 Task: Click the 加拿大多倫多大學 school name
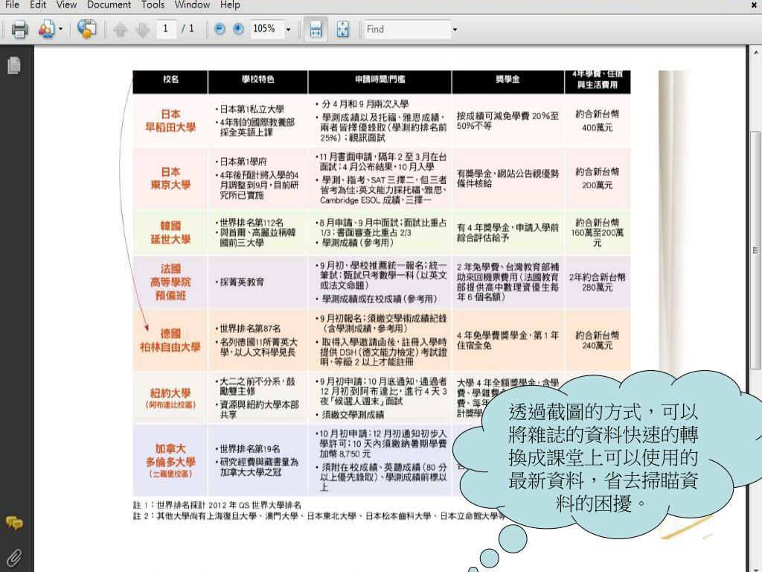coord(170,460)
